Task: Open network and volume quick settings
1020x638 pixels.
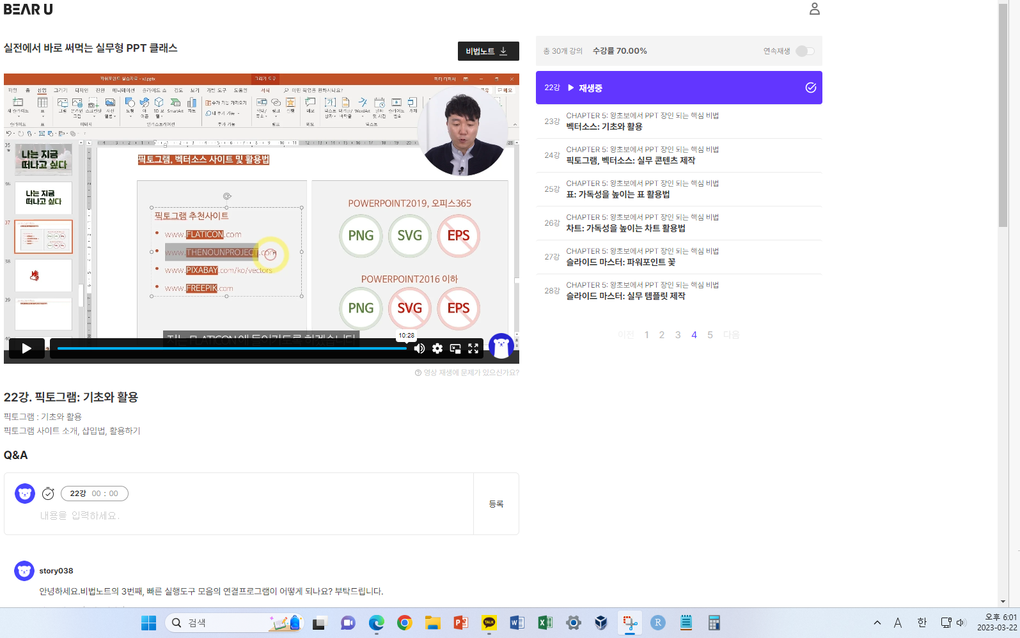Action: 953,623
